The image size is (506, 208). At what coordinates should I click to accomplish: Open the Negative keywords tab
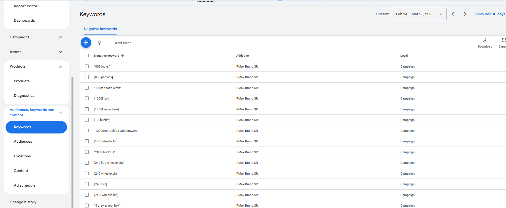pyautogui.click(x=100, y=29)
